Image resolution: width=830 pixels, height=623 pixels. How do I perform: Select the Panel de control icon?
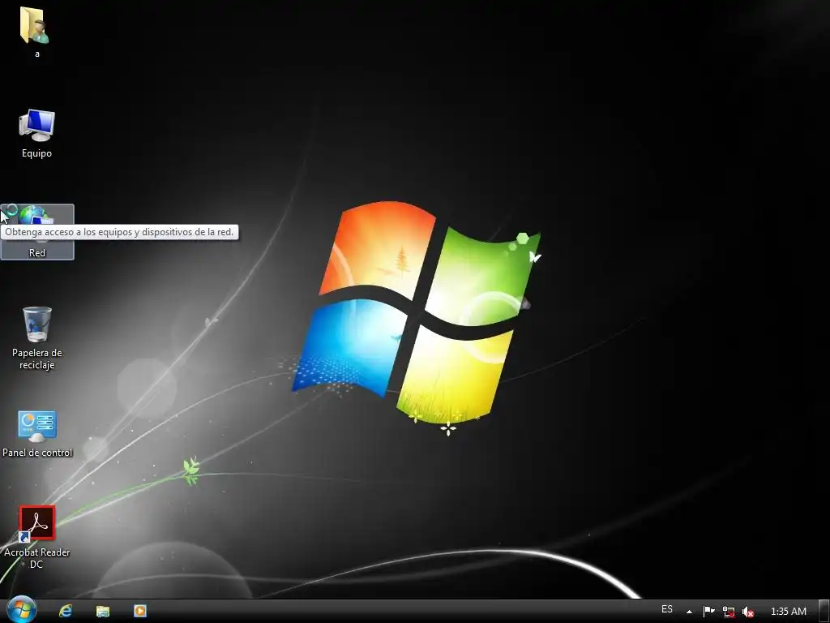36,433
